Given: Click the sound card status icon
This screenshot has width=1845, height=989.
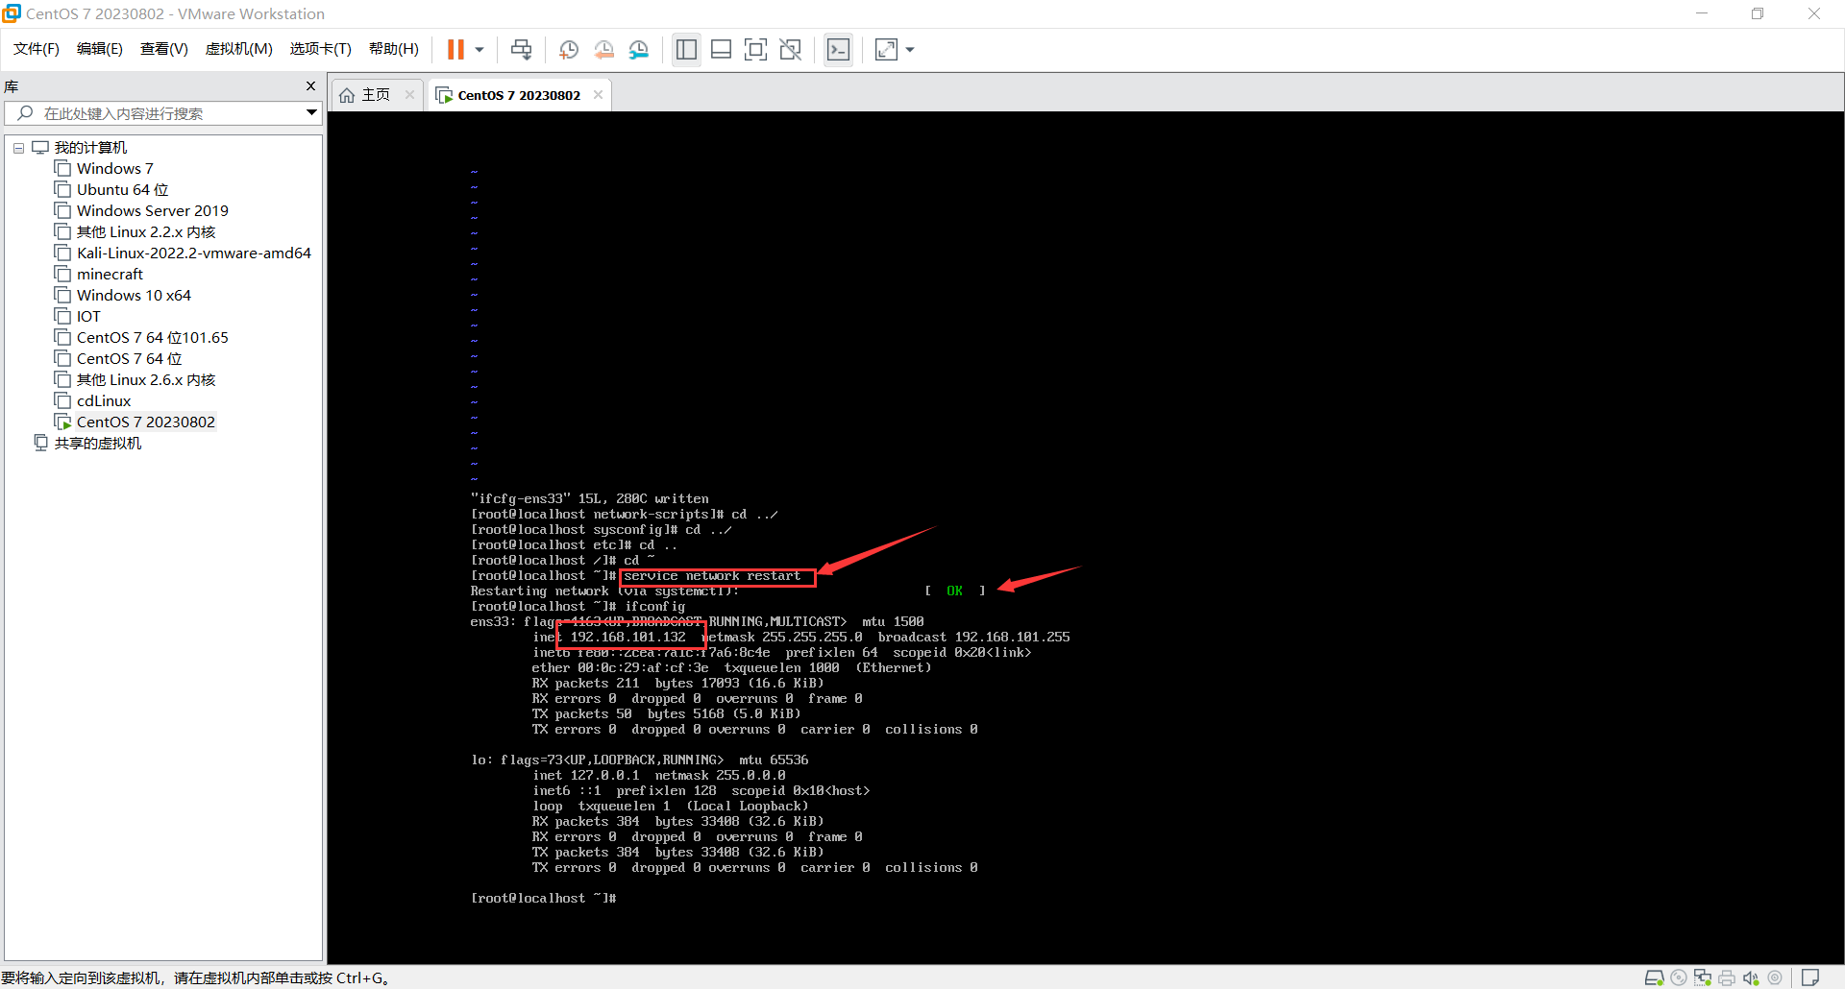Looking at the screenshot, I should click(1751, 977).
